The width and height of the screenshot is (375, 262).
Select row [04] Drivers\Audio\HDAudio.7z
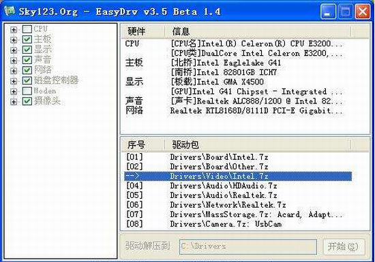coord(238,186)
